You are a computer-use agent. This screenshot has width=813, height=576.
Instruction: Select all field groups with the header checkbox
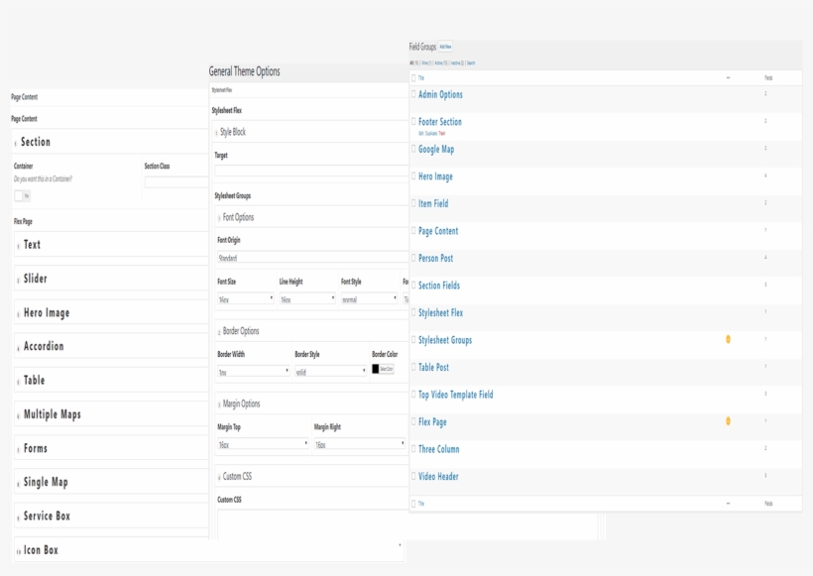coord(412,76)
